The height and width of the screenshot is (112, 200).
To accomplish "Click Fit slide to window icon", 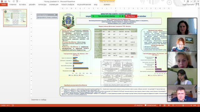I will point(198,105).
